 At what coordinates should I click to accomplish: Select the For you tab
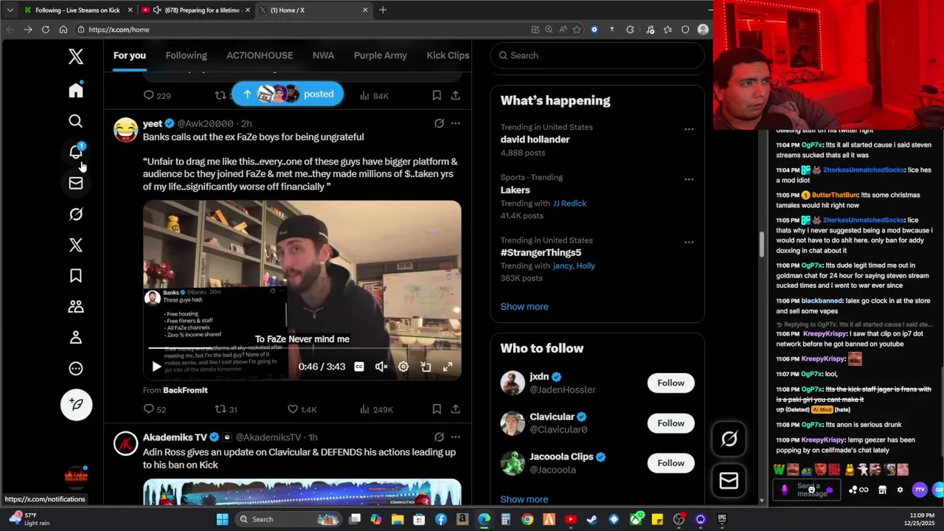pyautogui.click(x=129, y=55)
